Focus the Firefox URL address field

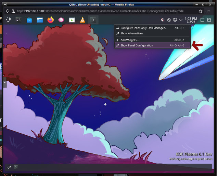[x=100, y=11]
